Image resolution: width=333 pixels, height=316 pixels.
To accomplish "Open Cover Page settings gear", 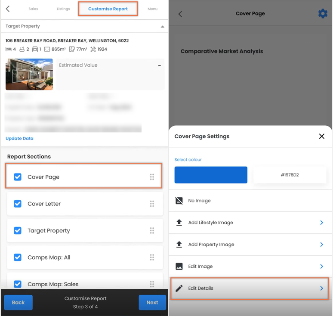I will click(323, 14).
